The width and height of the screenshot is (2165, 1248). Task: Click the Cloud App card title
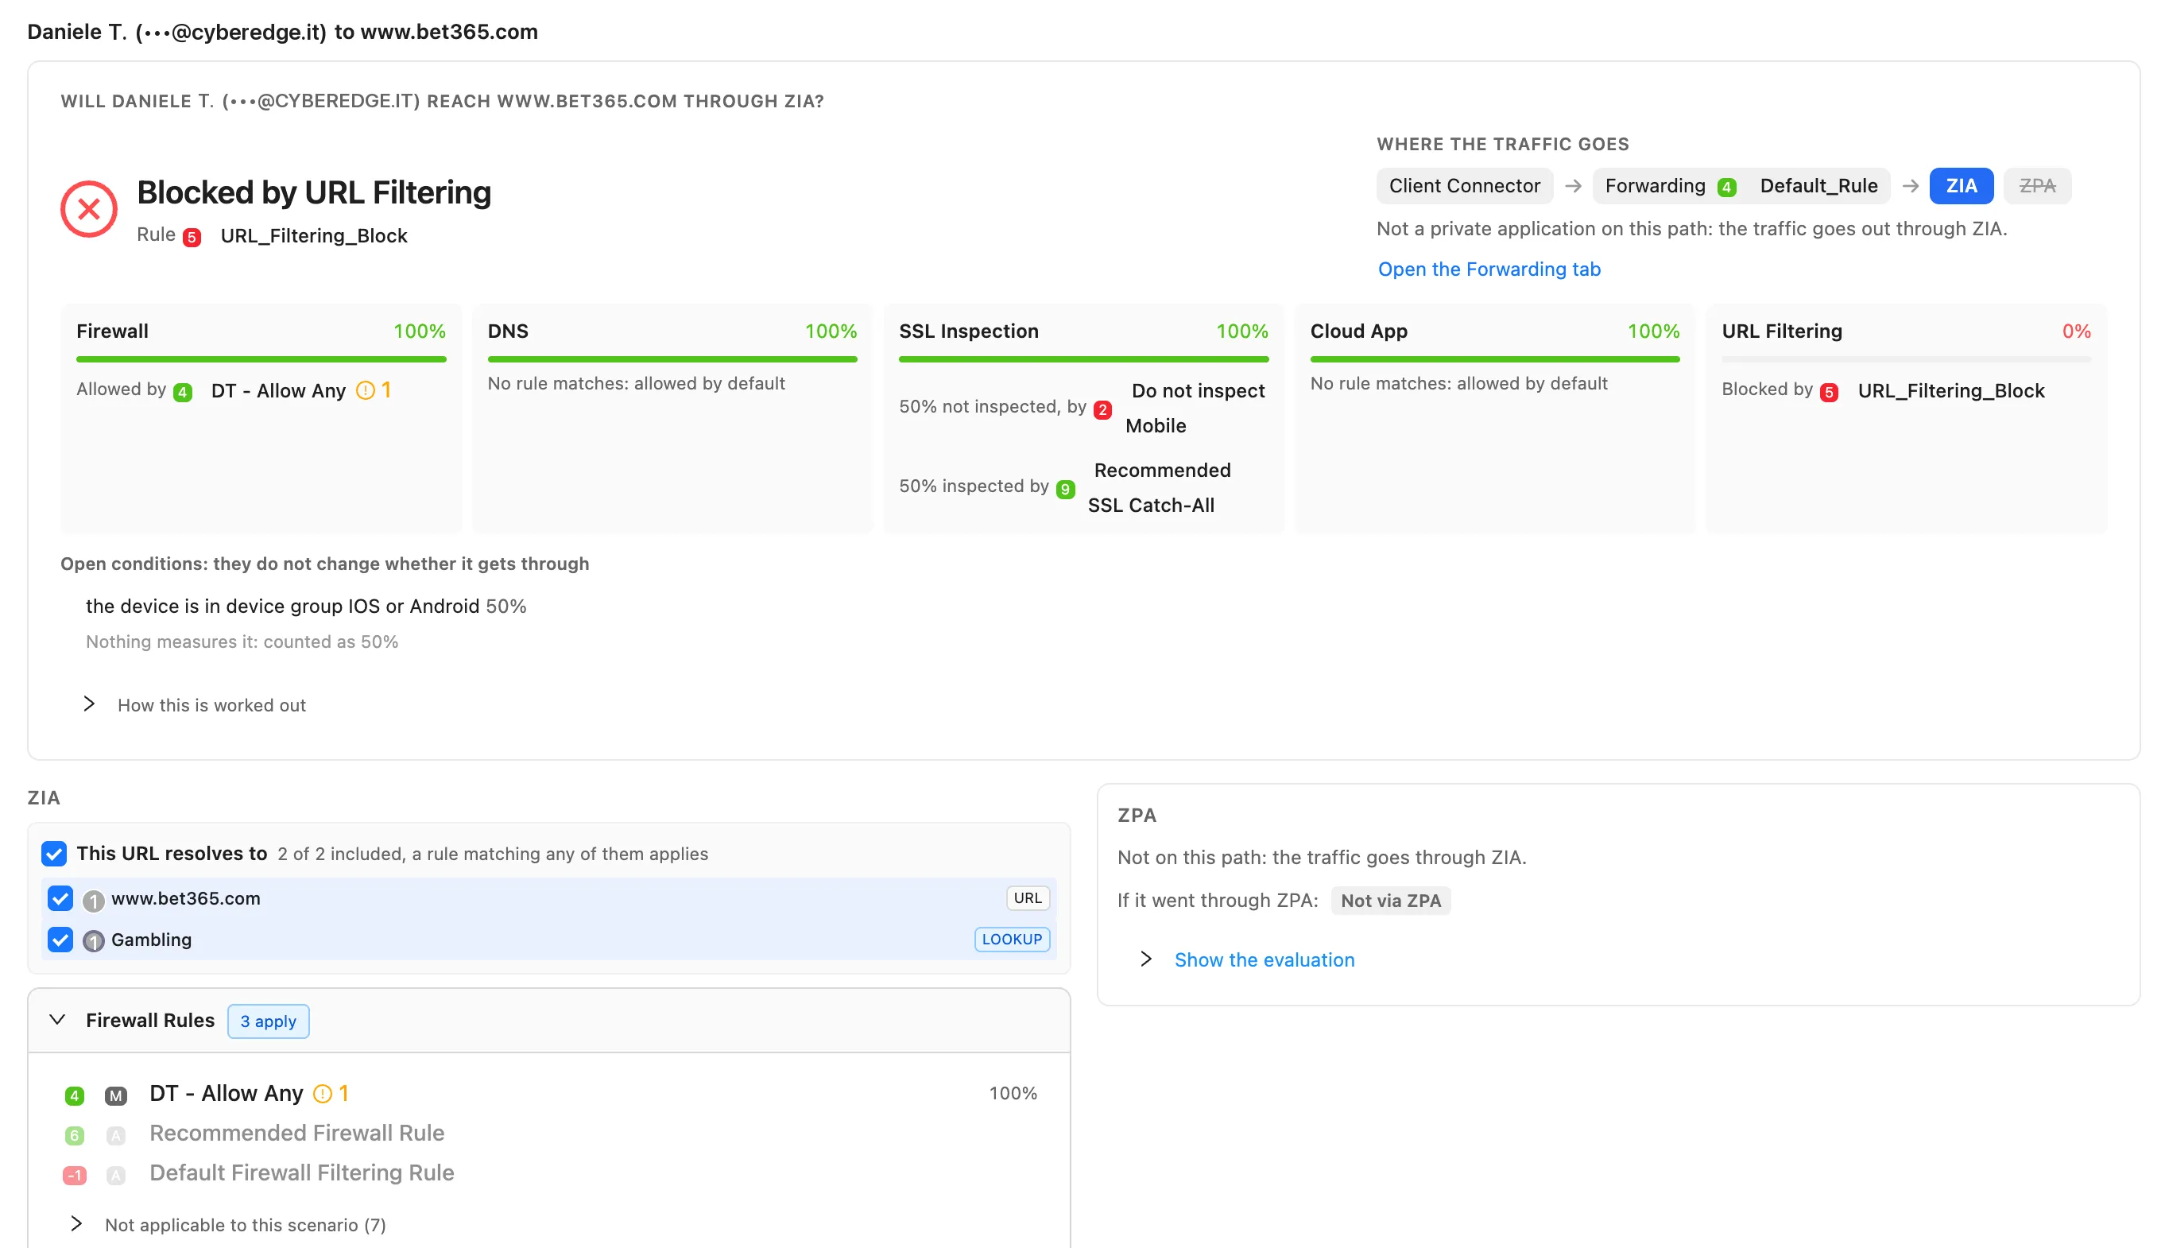pyautogui.click(x=1359, y=331)
